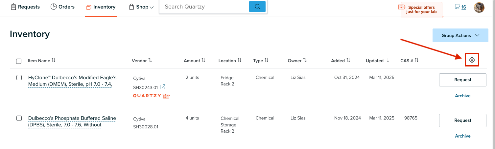Check the Dulbecco's DPBS row checkbox
The width and height of the screenshot is (495, 149).
point(19,118)
